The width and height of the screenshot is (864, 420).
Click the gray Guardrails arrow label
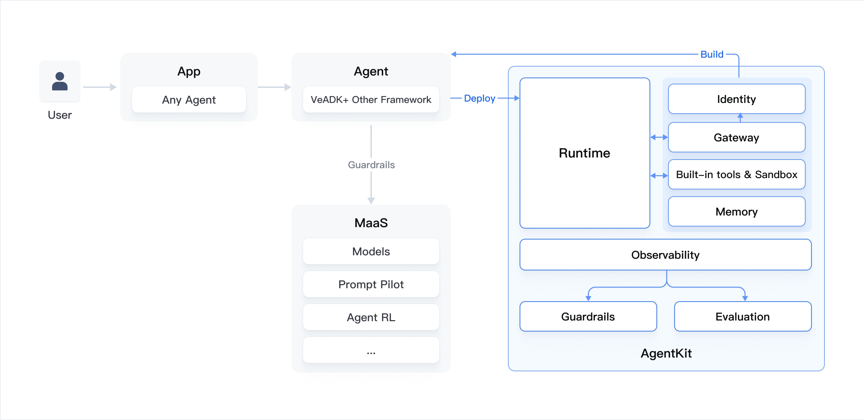pos(371,165)
